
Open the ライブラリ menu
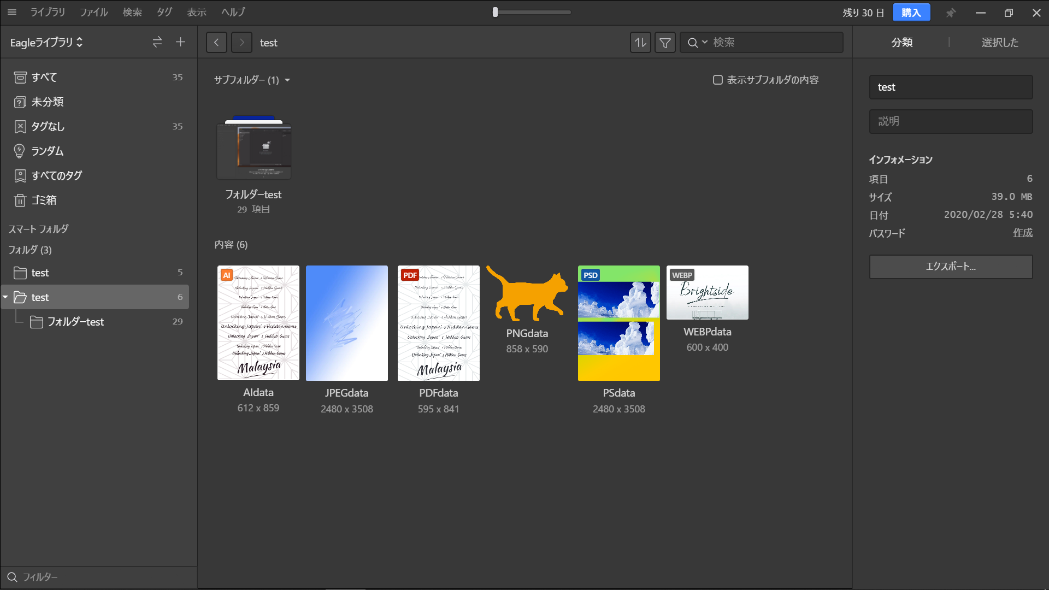[48, 12]
